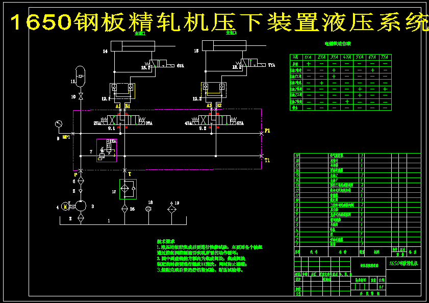The image size is (429, 303).
Task: Select the 7YA column header
Action: click(x=384, y=57)
